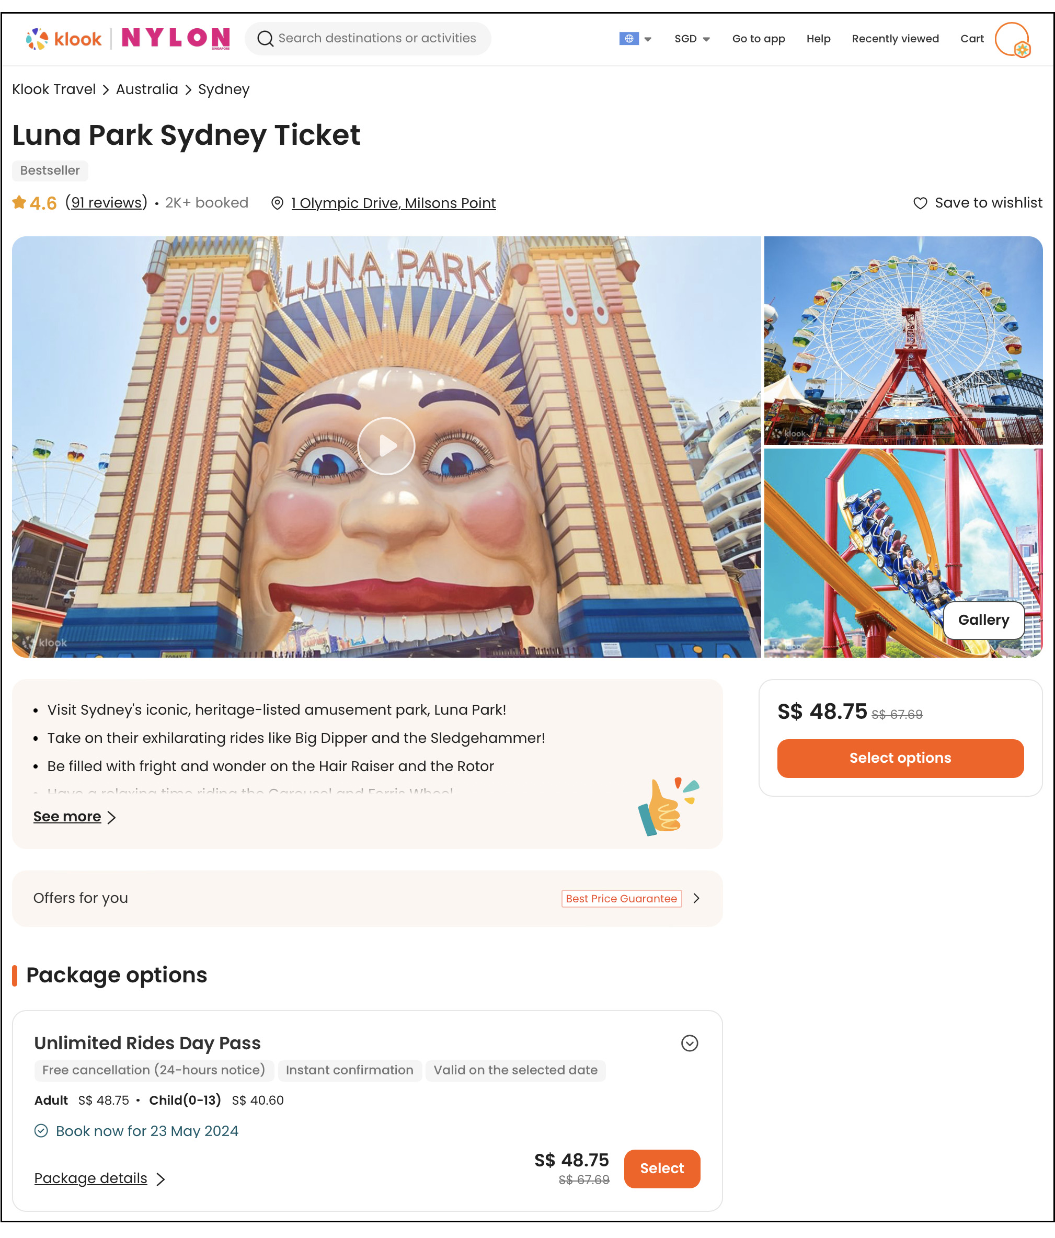Screen dimensions: 1055x1238
Task: Click the heart wishlist icon
Action: (x=920, y=204)
